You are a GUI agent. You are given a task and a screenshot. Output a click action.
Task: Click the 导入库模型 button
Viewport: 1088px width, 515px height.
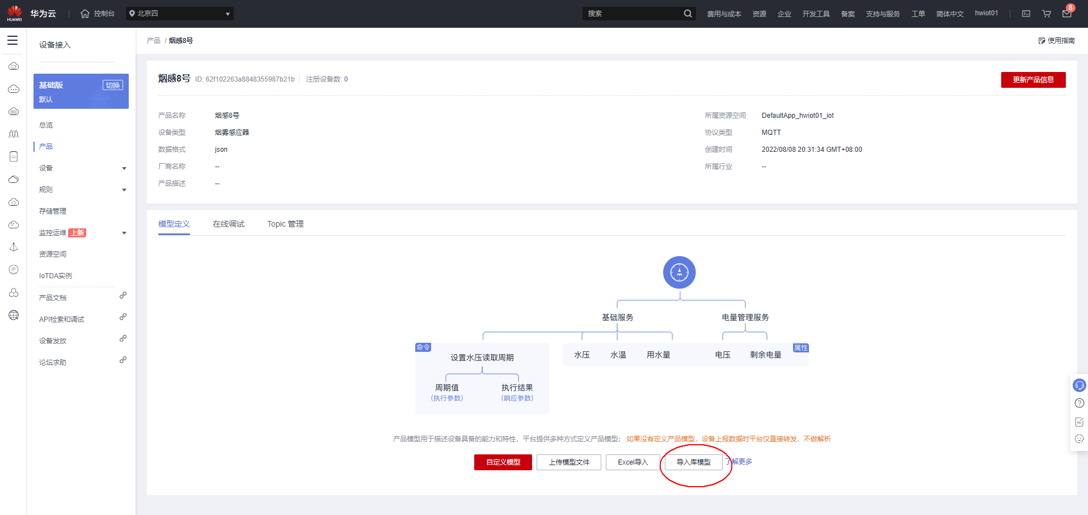coord(694,462)
